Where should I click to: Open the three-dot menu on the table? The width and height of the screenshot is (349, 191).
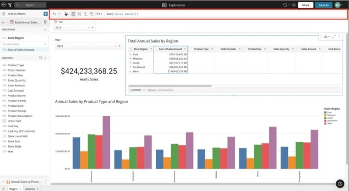[339, 37]
